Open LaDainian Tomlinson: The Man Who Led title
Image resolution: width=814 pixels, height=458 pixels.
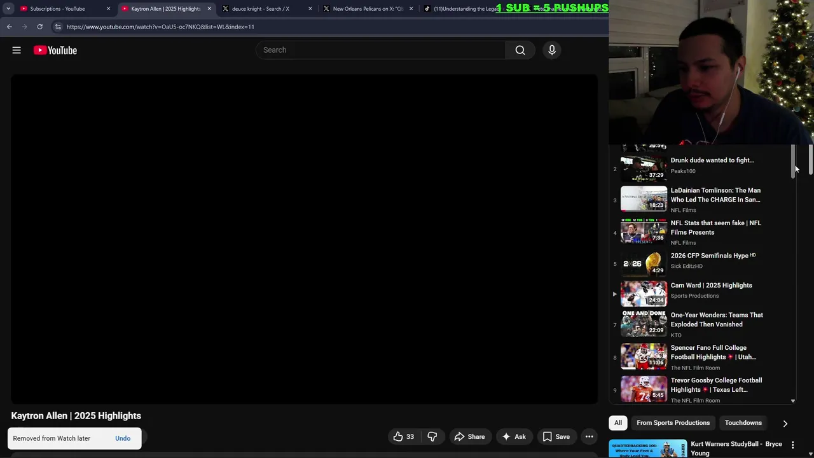(715, 195)
